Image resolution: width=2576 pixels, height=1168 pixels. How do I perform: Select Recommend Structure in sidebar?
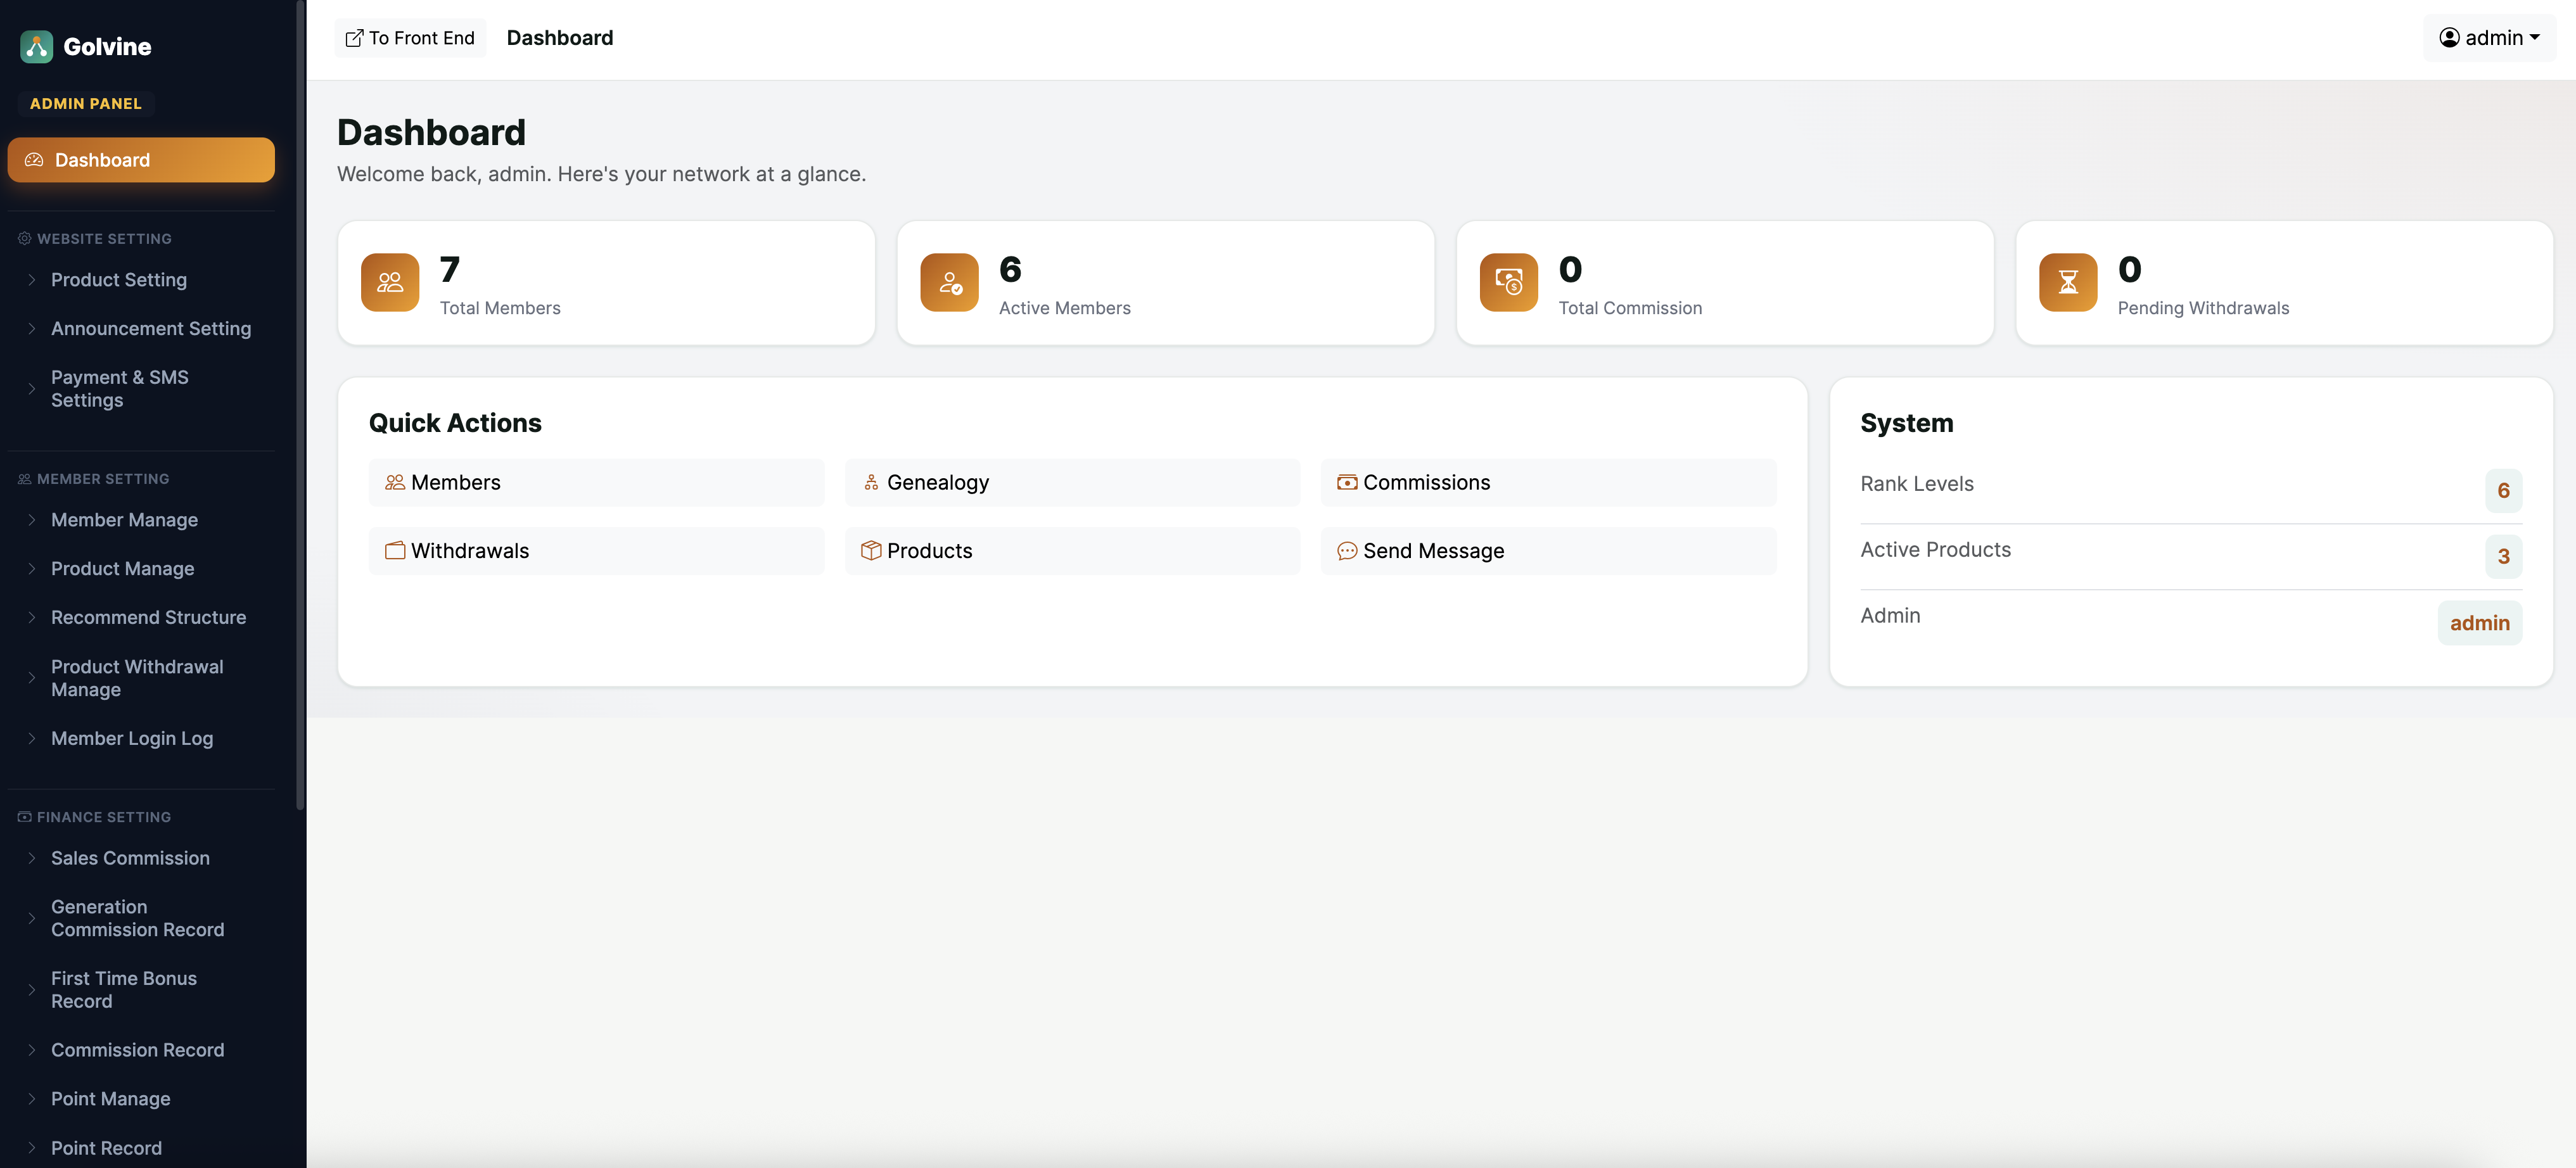141,617
